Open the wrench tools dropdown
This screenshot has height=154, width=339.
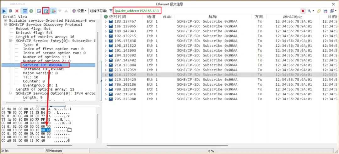pos(311,11)
